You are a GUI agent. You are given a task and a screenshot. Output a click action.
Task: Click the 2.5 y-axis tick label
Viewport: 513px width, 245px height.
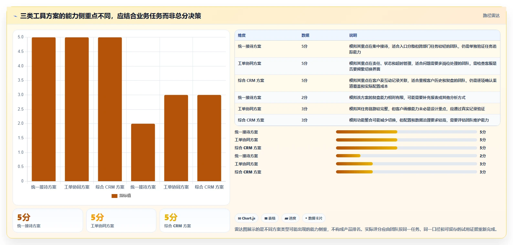21,109
